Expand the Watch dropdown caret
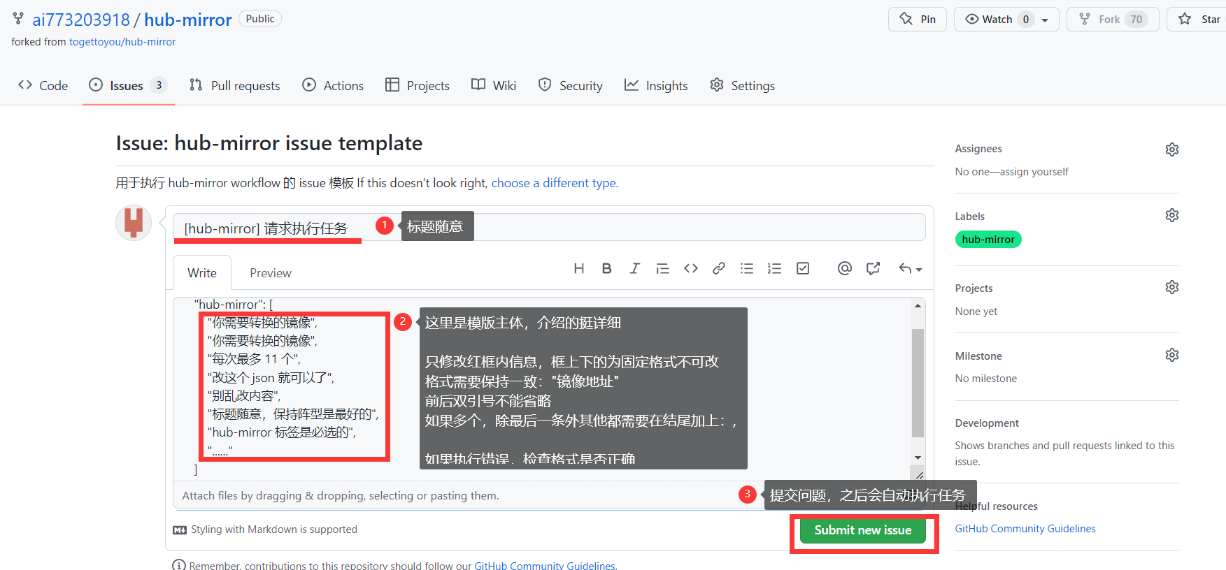Viewport: 1226px width, 570px height. click(1045, 20)
